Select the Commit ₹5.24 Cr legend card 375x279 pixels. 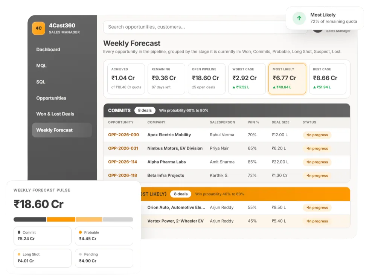42,236
